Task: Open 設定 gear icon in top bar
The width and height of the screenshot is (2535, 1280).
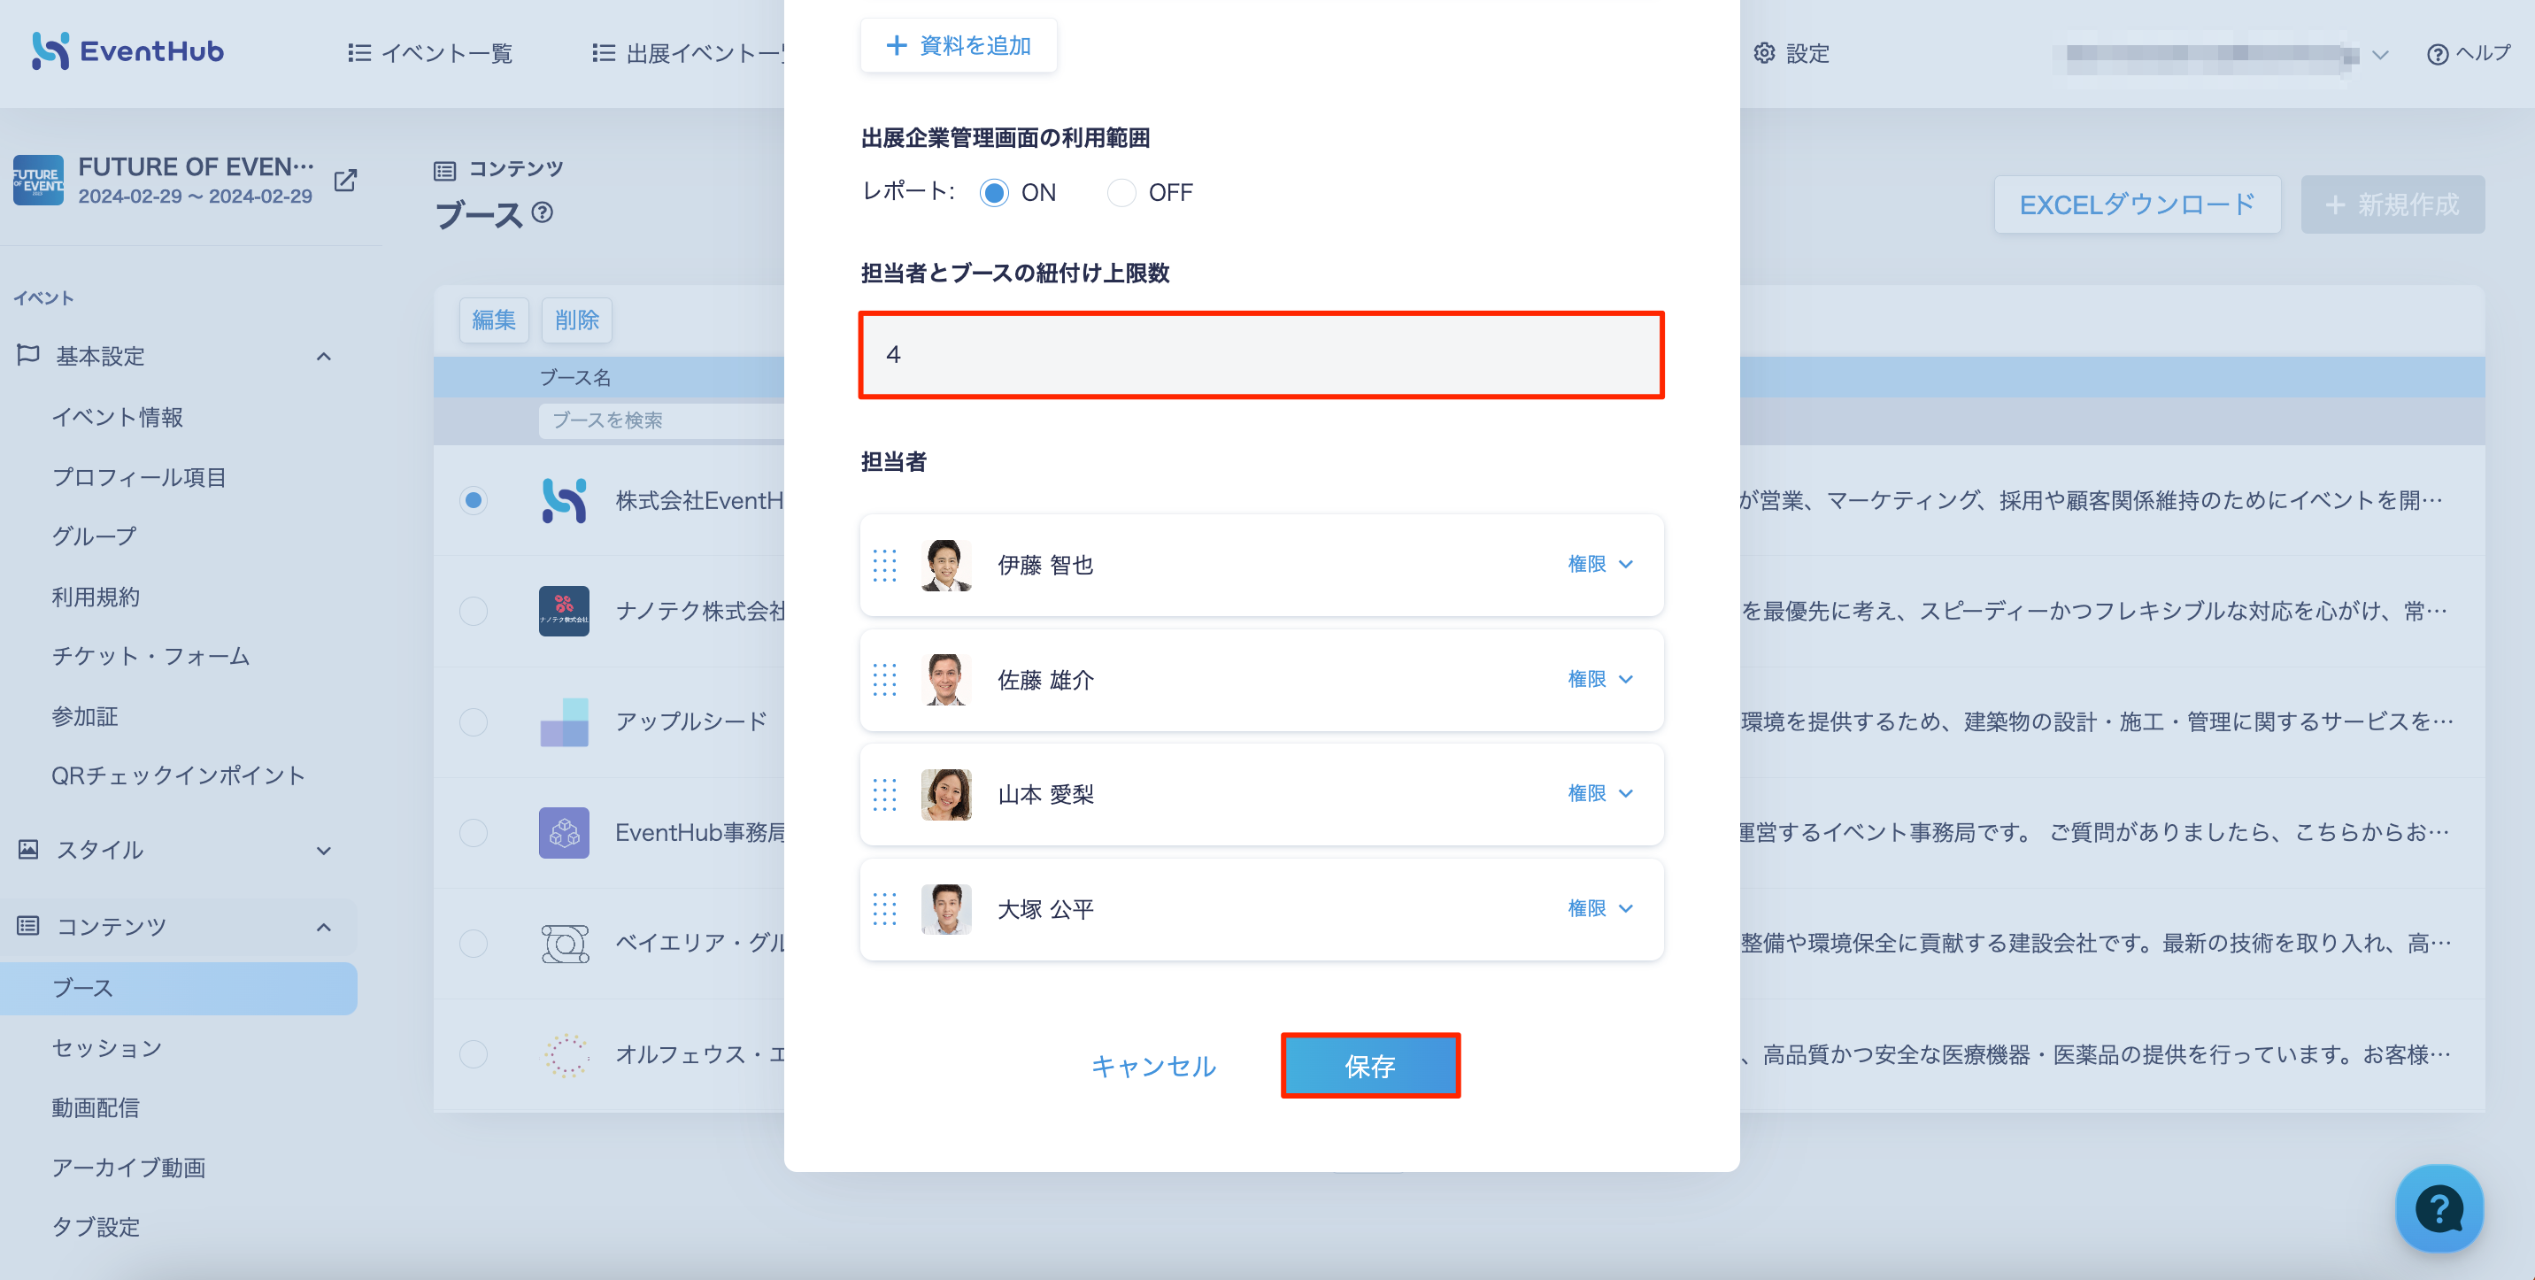Action: pyautogui.click(x=1763, y=53)
